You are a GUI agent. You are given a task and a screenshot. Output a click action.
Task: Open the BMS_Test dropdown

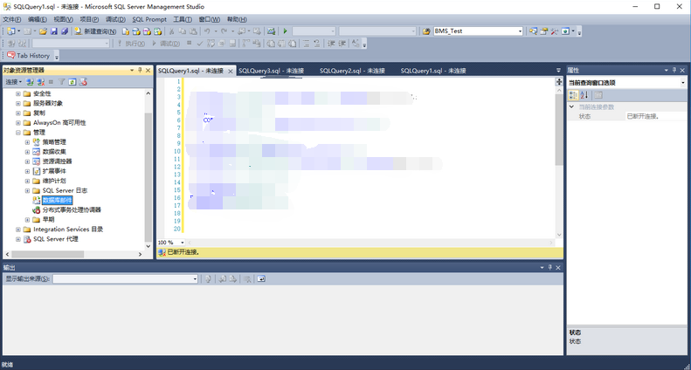click(520, 31)
